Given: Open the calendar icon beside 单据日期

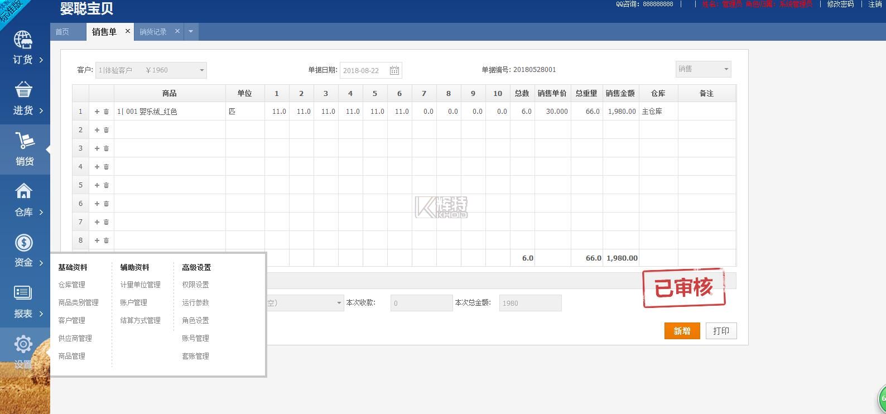Looking at the screenshot, I should point(394,70).
